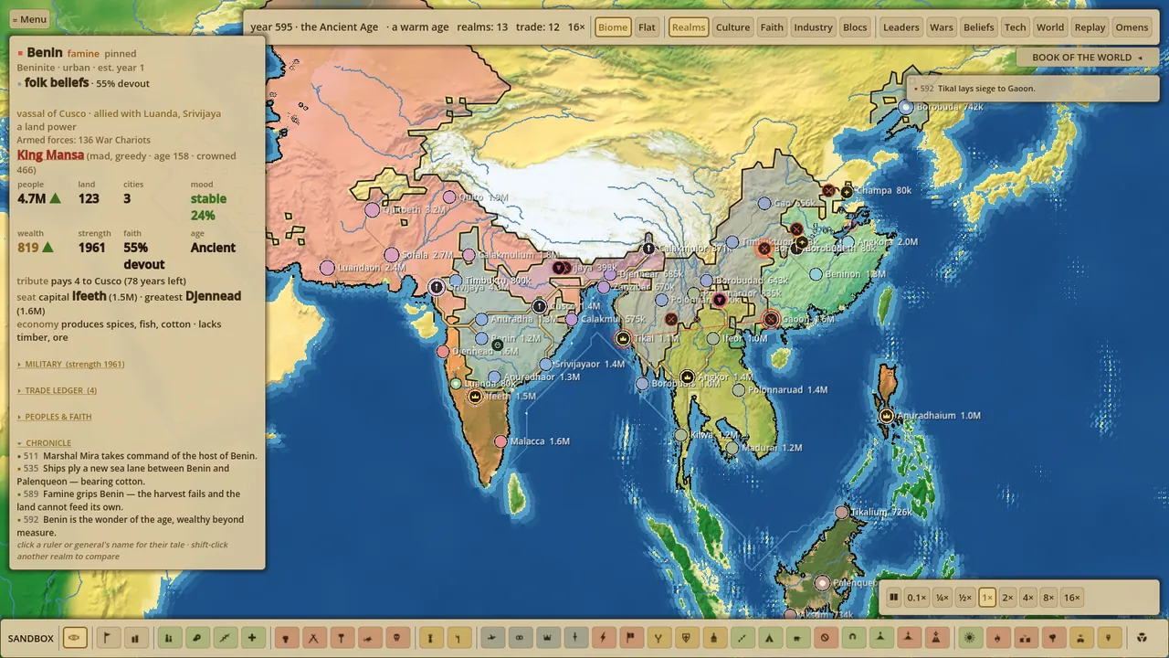The height and width of the screenshot is (658, 1169).
Task: Click the Malacca city marker on map
Action: tap(500, 441)
